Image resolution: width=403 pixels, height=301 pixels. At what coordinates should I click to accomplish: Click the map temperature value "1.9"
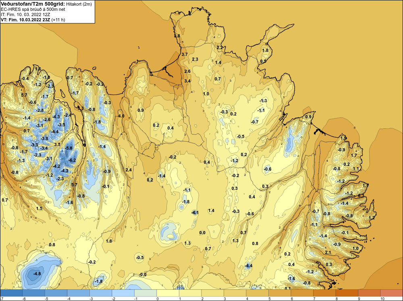[x=343, y=138]
